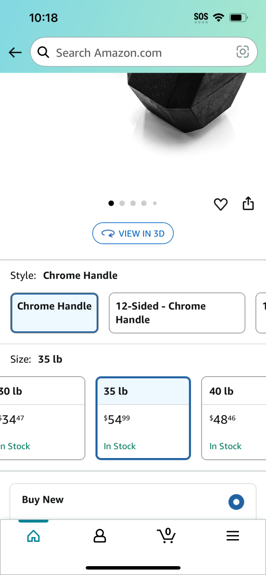266x575 pixels.
Task: Select the Buy New radio button
Action: pos(236,502)
